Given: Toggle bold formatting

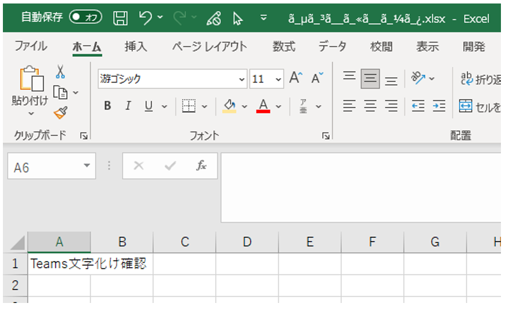Looking at the screenshot, I should tap(107, 106).
